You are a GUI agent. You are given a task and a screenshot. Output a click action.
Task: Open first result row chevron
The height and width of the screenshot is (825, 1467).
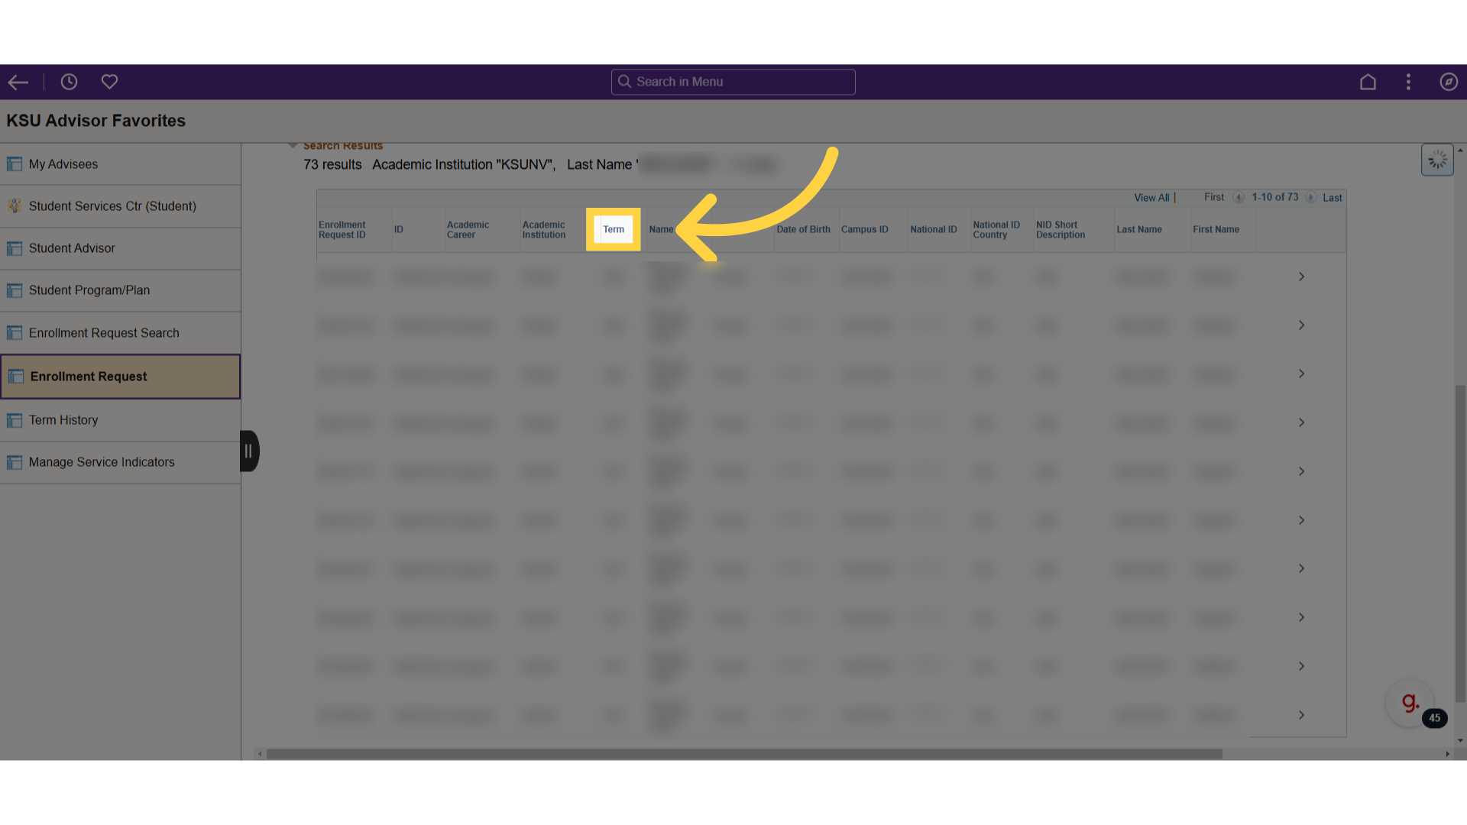click(1301, 277)
